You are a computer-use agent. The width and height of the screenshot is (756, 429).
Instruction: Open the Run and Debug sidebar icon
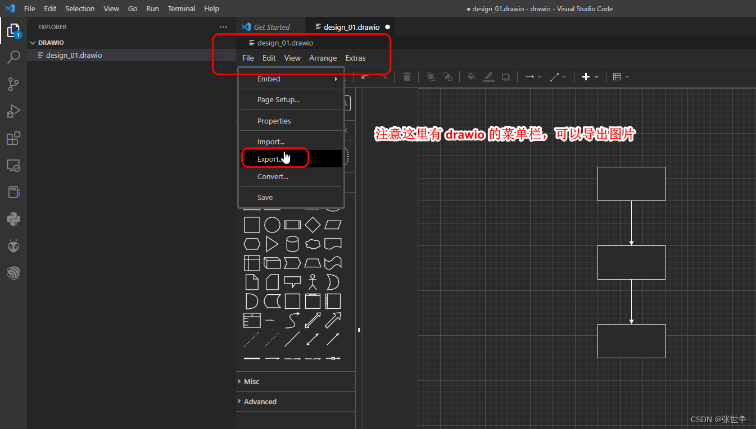click(13, 111)
